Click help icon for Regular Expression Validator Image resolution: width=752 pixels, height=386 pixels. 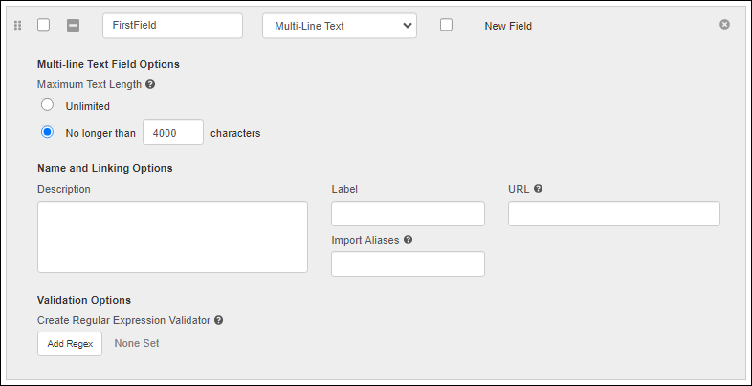click(x=218, y=320)
